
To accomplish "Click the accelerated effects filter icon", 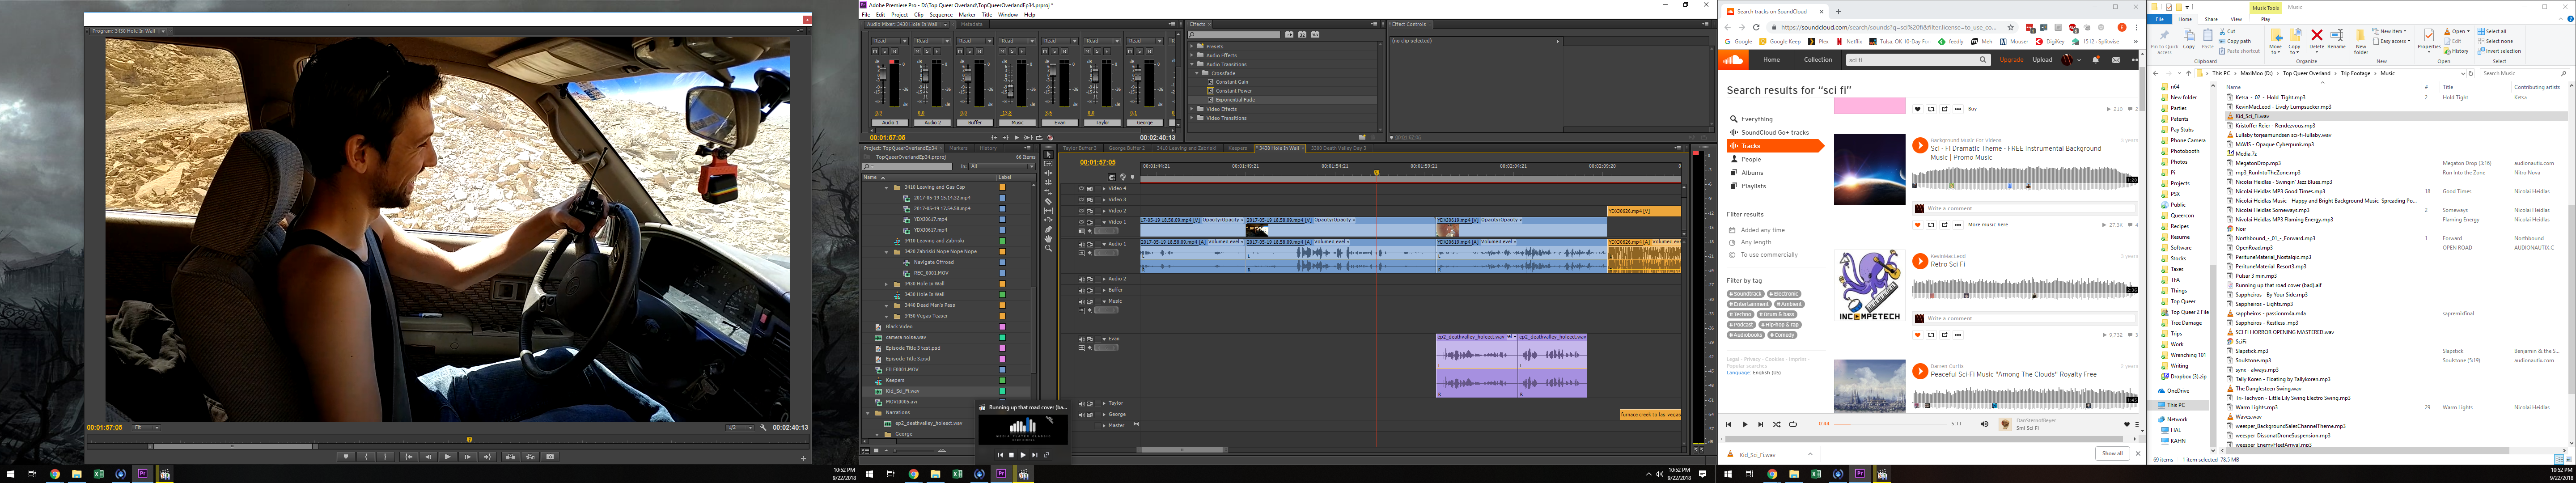I will point(1289,35).
